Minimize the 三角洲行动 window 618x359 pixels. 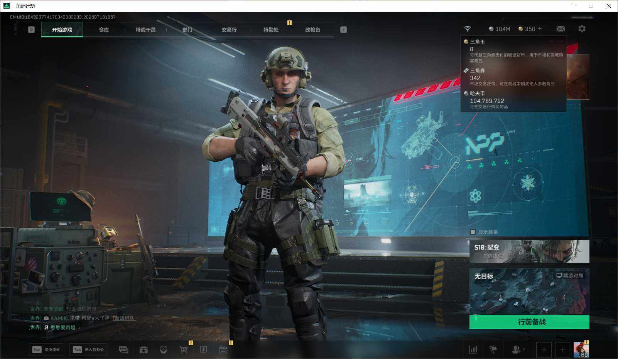pyautogui.click(x=574, y=6)
